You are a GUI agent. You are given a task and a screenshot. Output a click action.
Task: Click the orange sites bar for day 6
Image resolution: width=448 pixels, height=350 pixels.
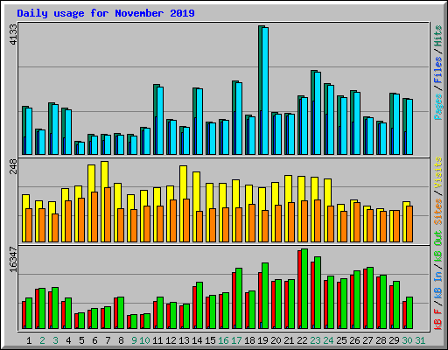(x=94, y=217)
